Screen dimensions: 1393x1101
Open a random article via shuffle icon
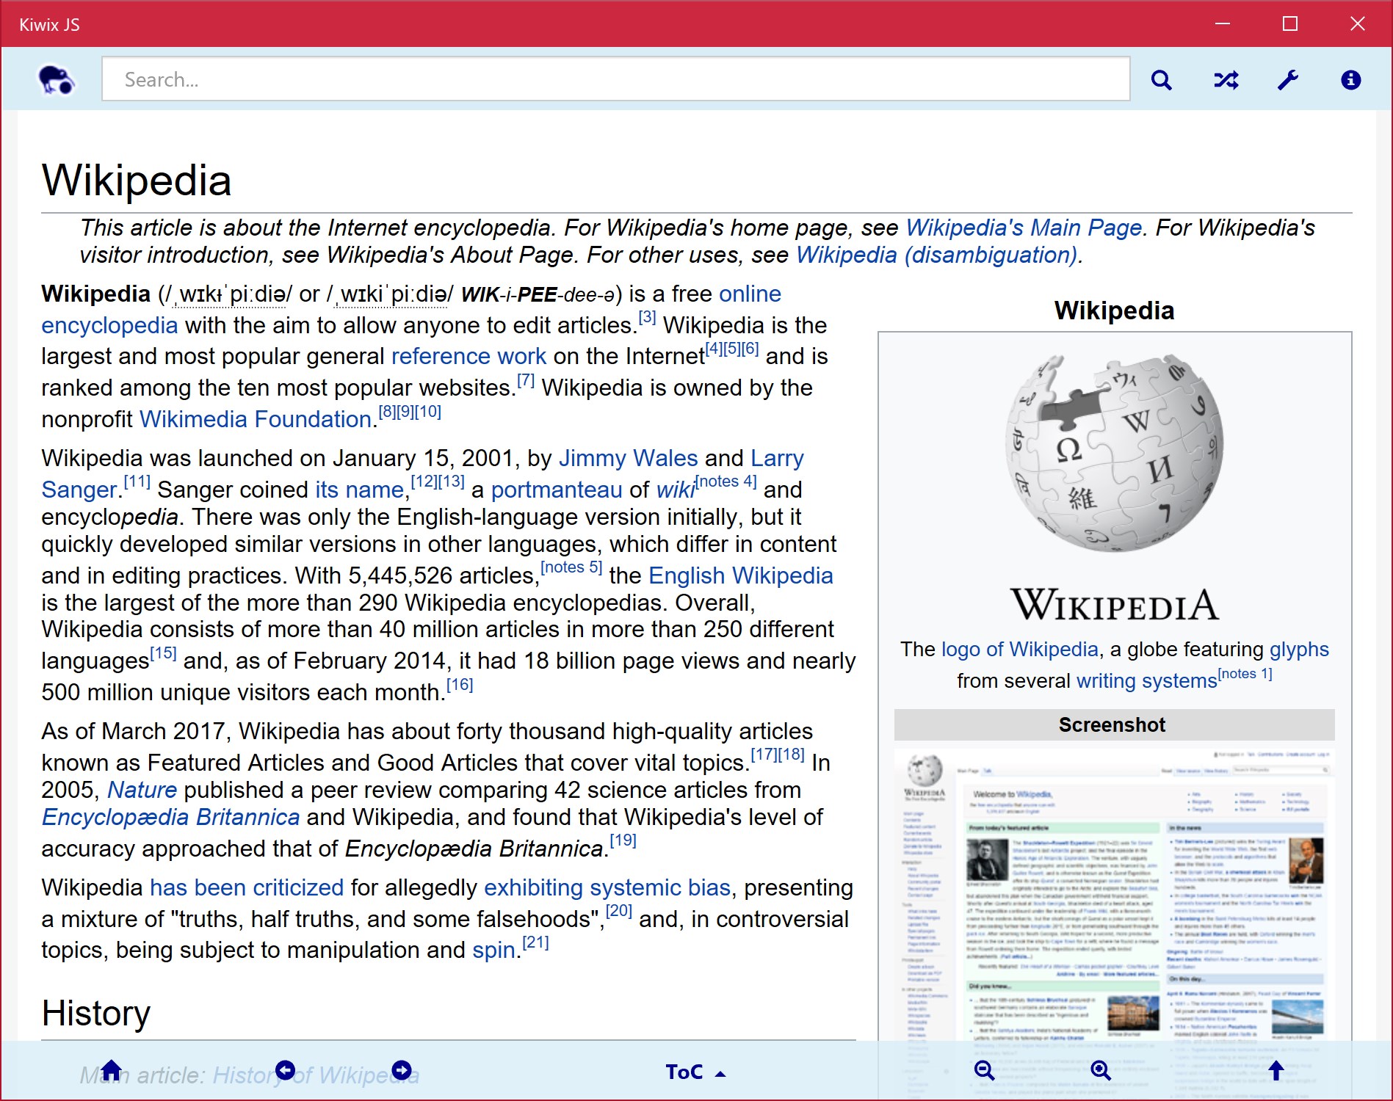coord(1226,79)
